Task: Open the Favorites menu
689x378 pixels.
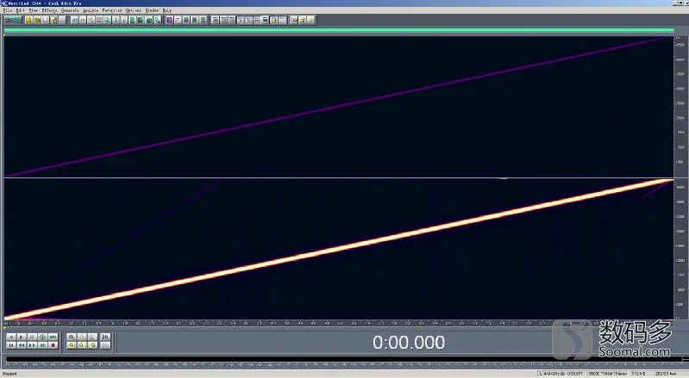Action: click(x=111, y=10)
